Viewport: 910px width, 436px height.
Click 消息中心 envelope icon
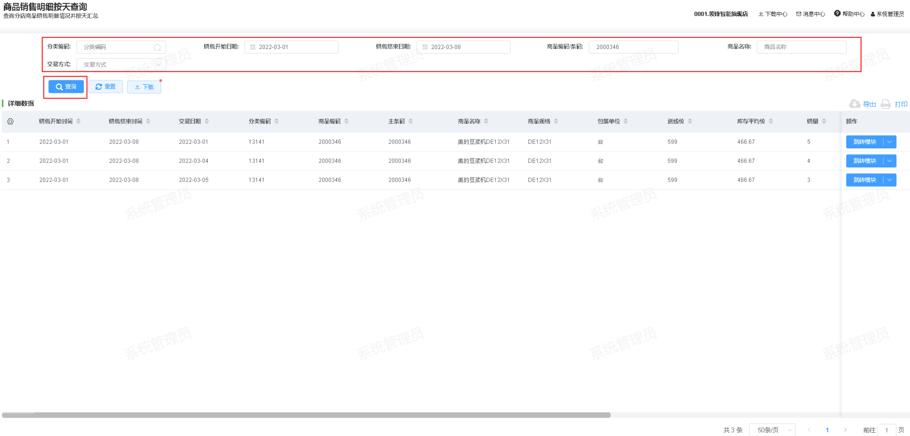tap(799, 14)
